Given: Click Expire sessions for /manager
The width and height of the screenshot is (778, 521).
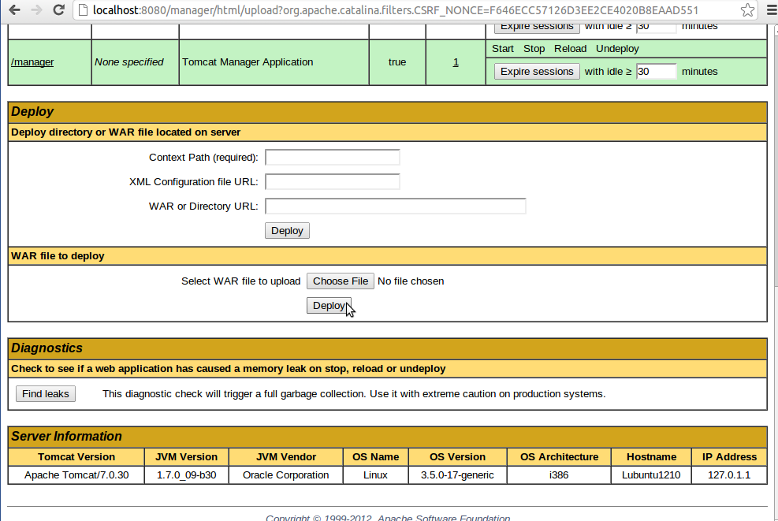Looking at the screenshot, I should (537, 72).
